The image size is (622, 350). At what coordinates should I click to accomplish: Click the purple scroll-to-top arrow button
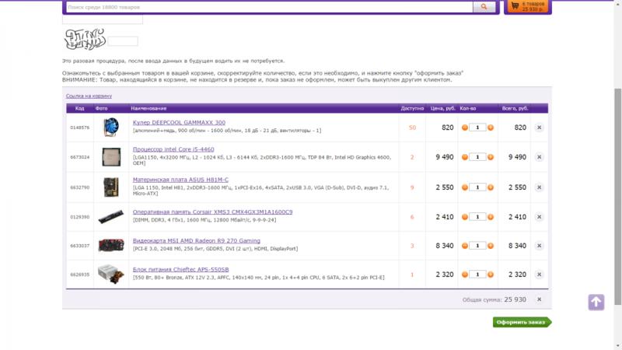pos(596,302)
